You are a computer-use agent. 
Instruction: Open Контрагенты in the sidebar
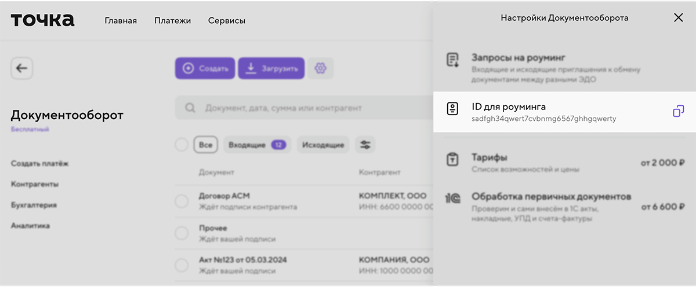35,185
